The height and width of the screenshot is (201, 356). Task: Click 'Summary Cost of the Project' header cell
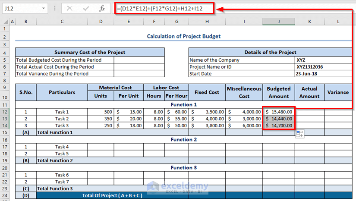pyautogui.click(x=90, y=52)
